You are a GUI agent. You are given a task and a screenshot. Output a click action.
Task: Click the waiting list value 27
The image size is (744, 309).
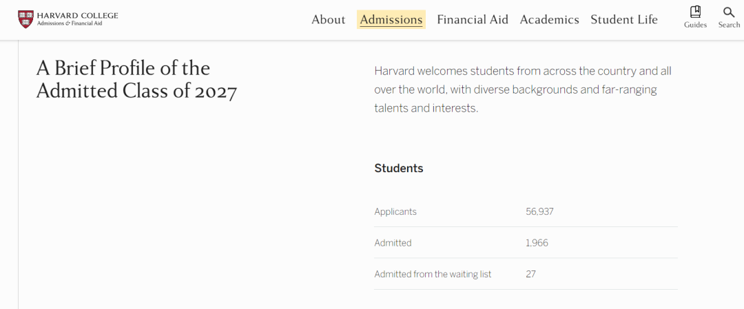(x=530, y=275)
